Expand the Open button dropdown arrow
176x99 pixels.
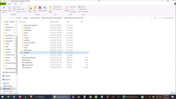click(76, 7)
